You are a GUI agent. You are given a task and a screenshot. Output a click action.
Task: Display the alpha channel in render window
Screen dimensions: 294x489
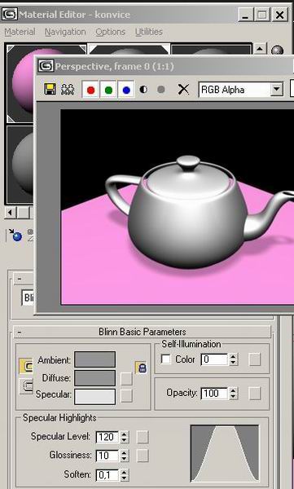point(143,90)
